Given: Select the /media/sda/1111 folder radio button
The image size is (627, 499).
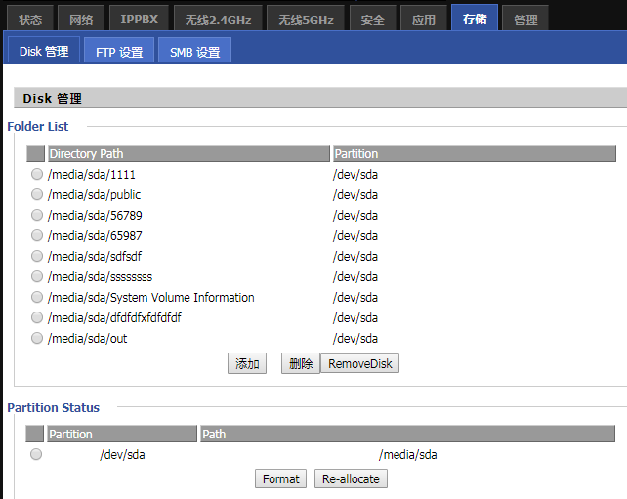Looking at the screenshot, I should 37,174.
